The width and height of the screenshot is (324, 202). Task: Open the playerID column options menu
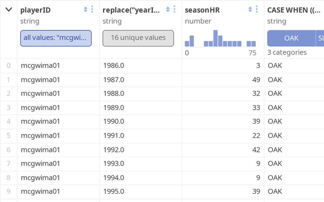click(92, 10)
